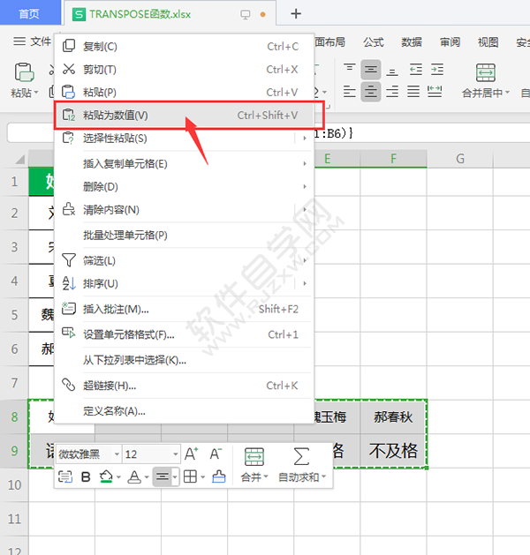
Task: Align text to top in the ribbon
Action: click(349, 69)
